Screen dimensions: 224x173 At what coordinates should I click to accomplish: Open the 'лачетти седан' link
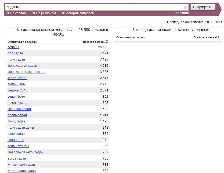click(19, 103)
